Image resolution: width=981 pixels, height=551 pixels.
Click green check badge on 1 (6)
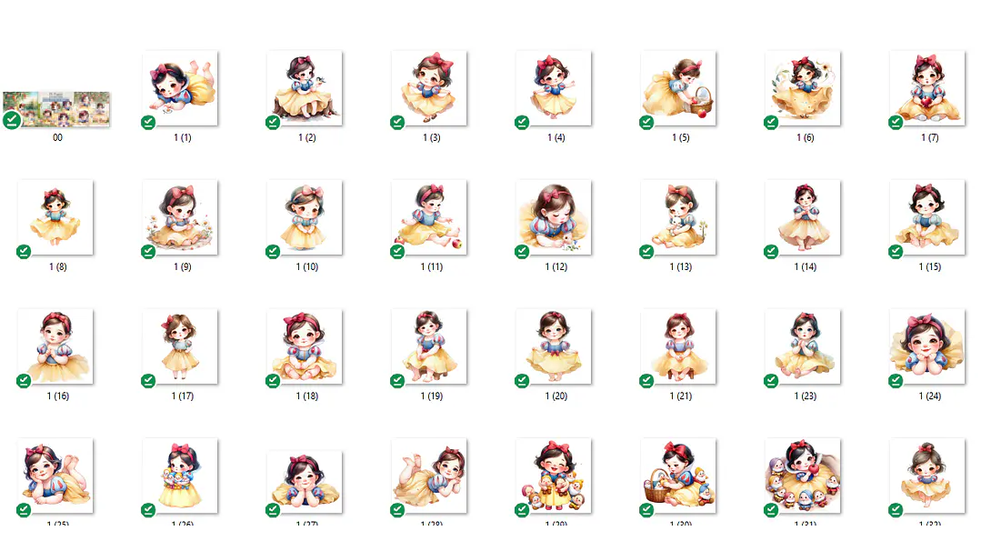click(771, 123)
